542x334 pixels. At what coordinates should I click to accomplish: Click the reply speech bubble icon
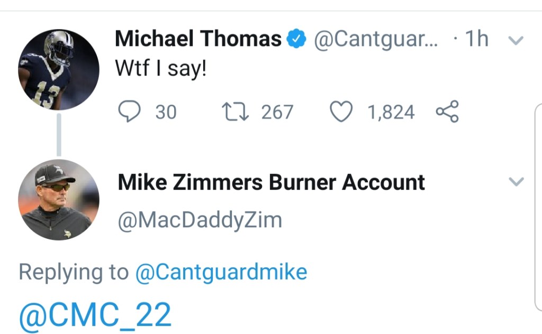pos(127,112)
